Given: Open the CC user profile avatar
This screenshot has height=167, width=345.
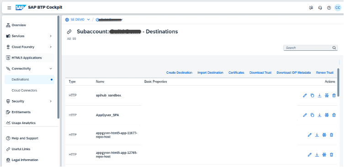Looking at the screenshot, I should click(338, 8).
